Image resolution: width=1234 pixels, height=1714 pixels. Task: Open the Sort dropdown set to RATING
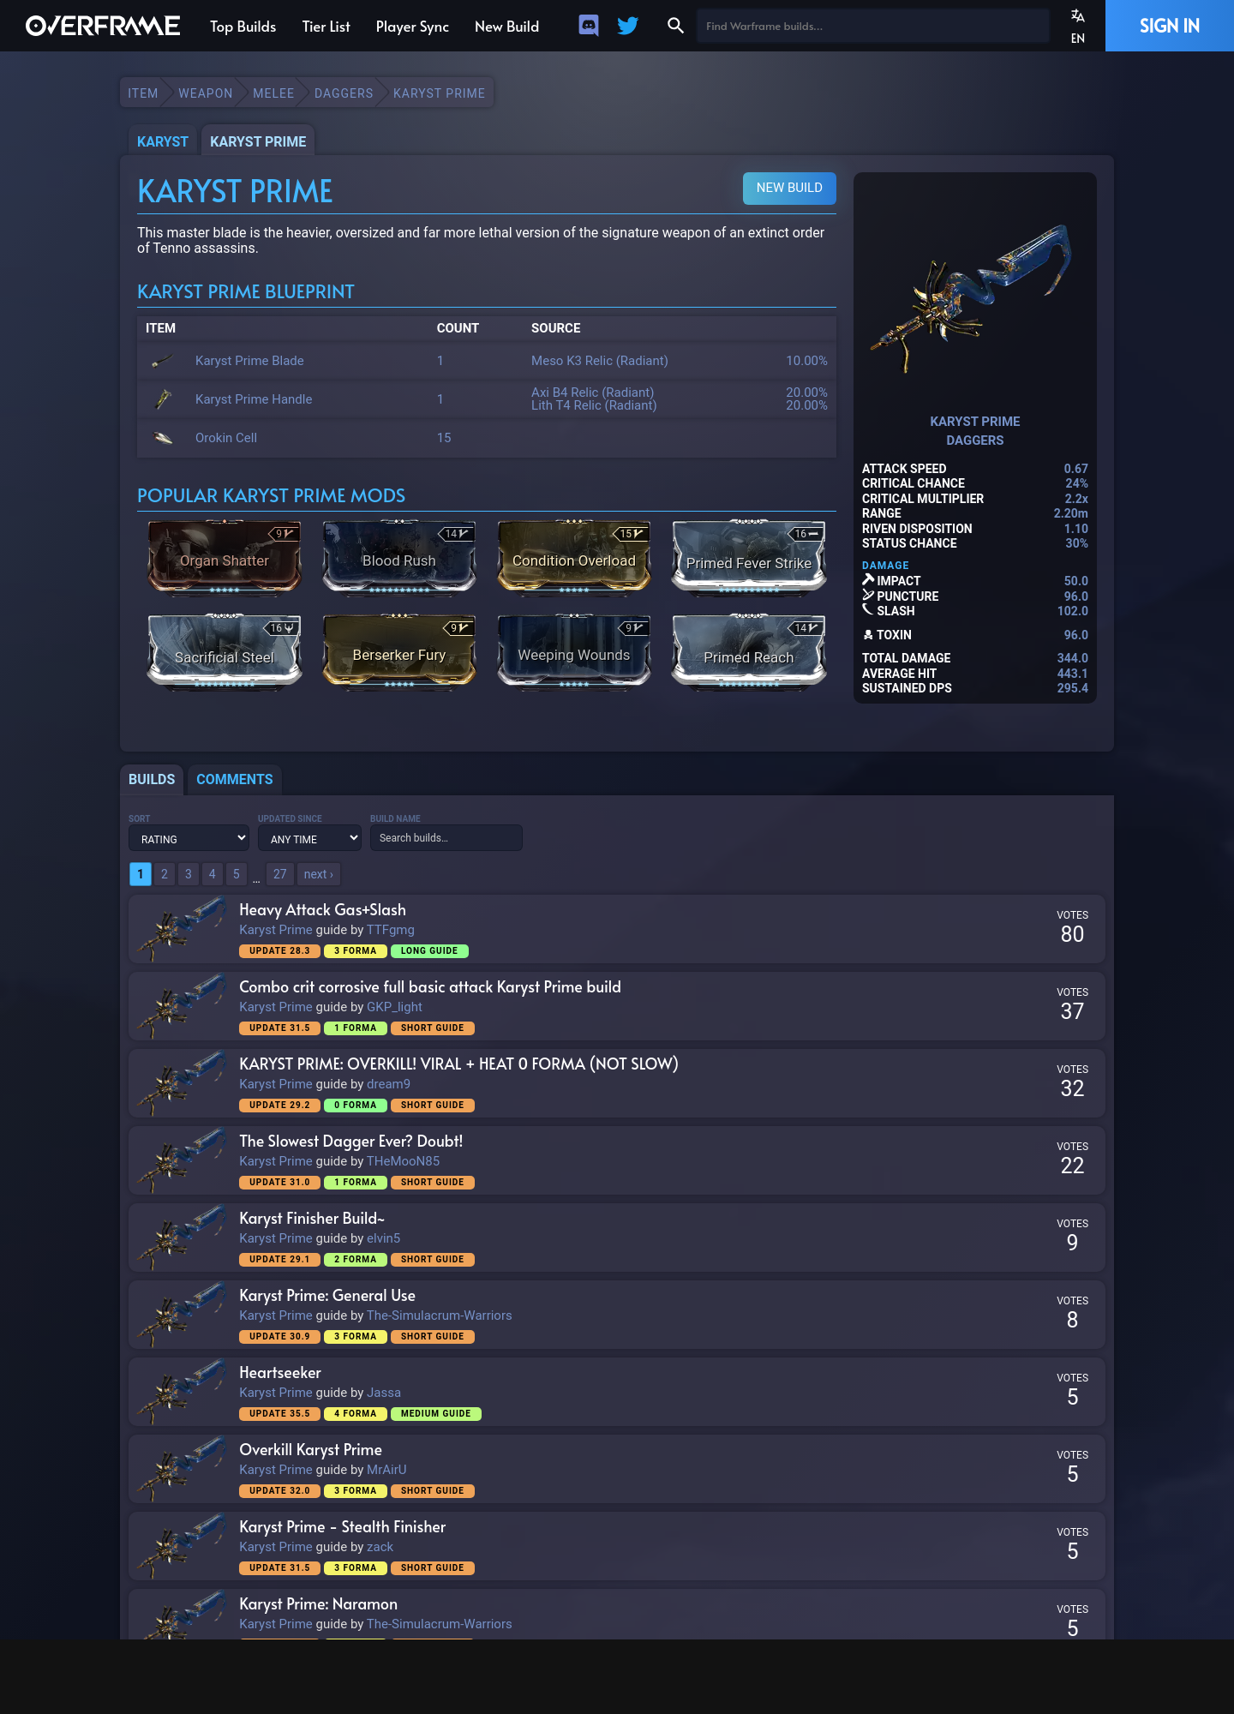pos(189,838)
